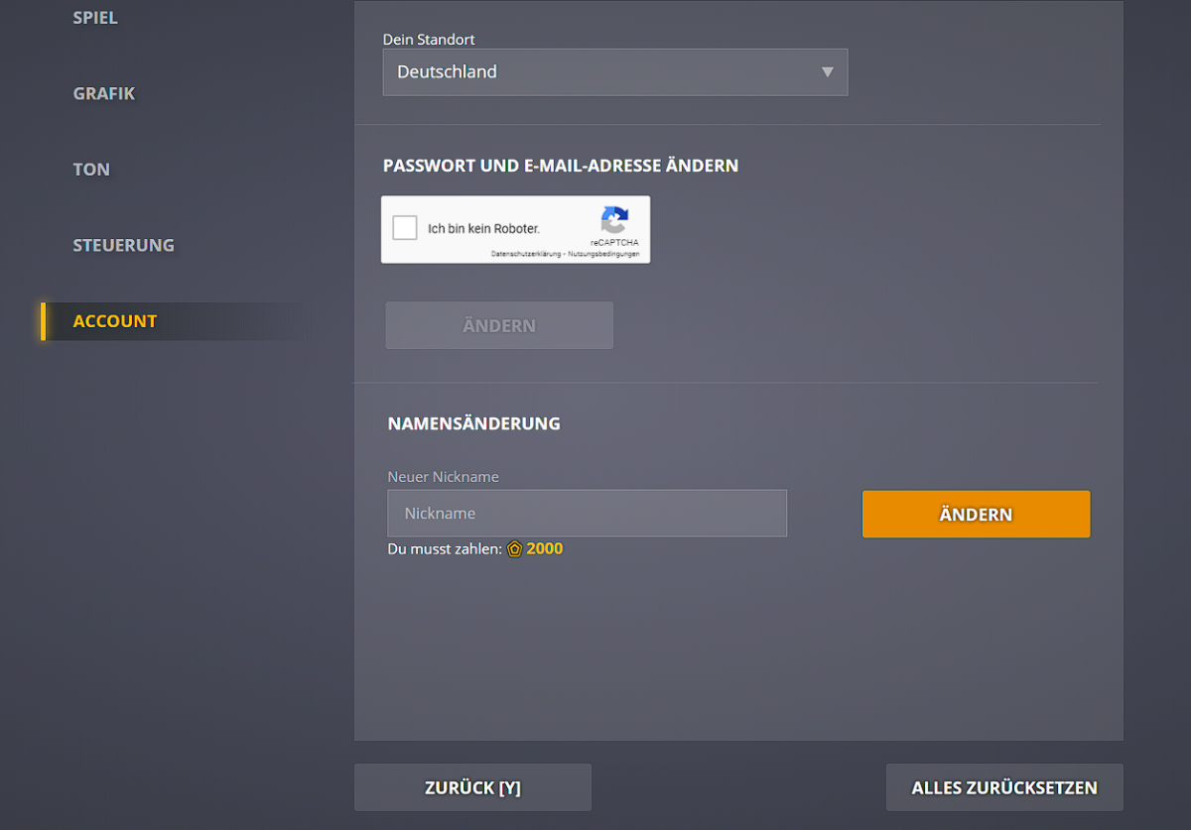Viewport: 1191px width, 830px height.
Task: Check the 'Ich bin kein Roboter' checkbox
Action: [x=405, y=228]
